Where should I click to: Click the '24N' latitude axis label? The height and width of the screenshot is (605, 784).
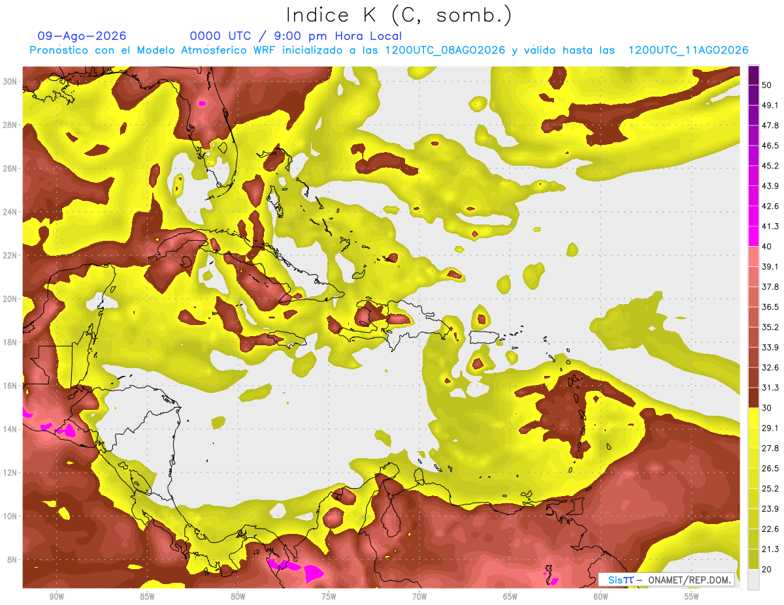pyautogui.click(x=10, y=212)
